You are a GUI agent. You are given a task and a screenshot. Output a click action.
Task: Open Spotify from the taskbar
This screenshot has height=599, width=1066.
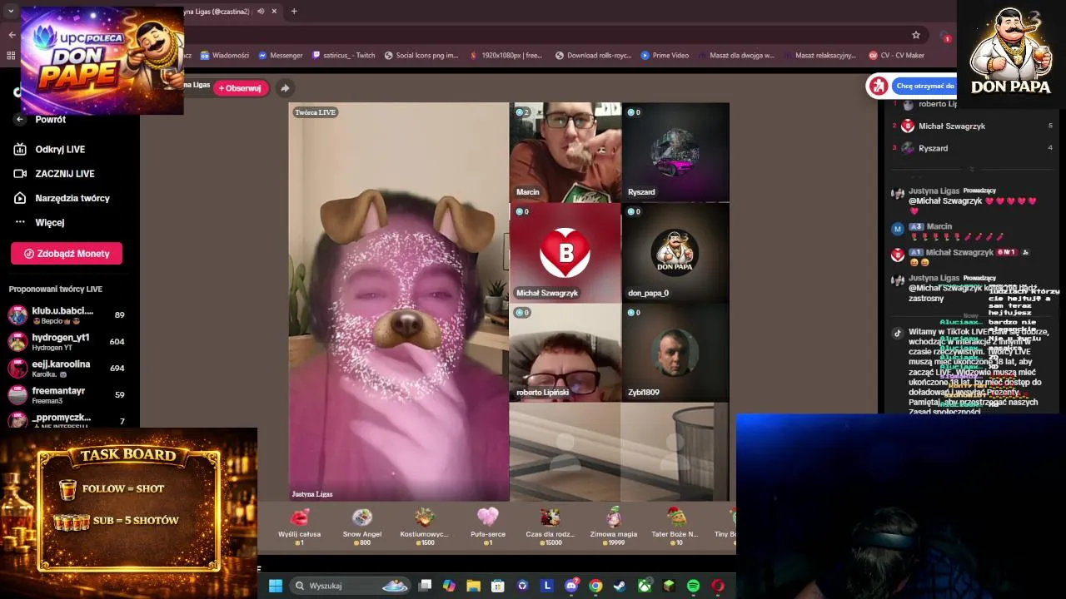[x=693, y=586]
